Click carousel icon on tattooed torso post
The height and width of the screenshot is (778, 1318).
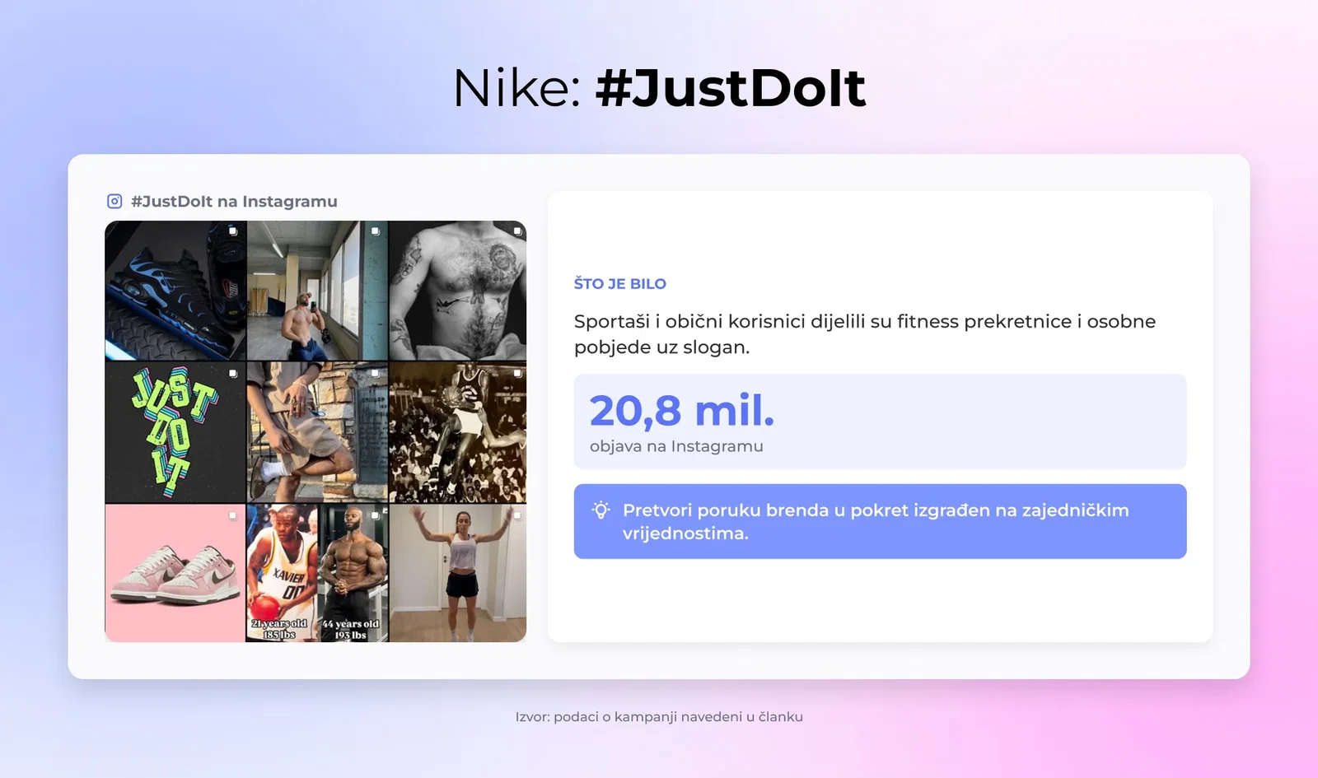[x=517, y=231]
